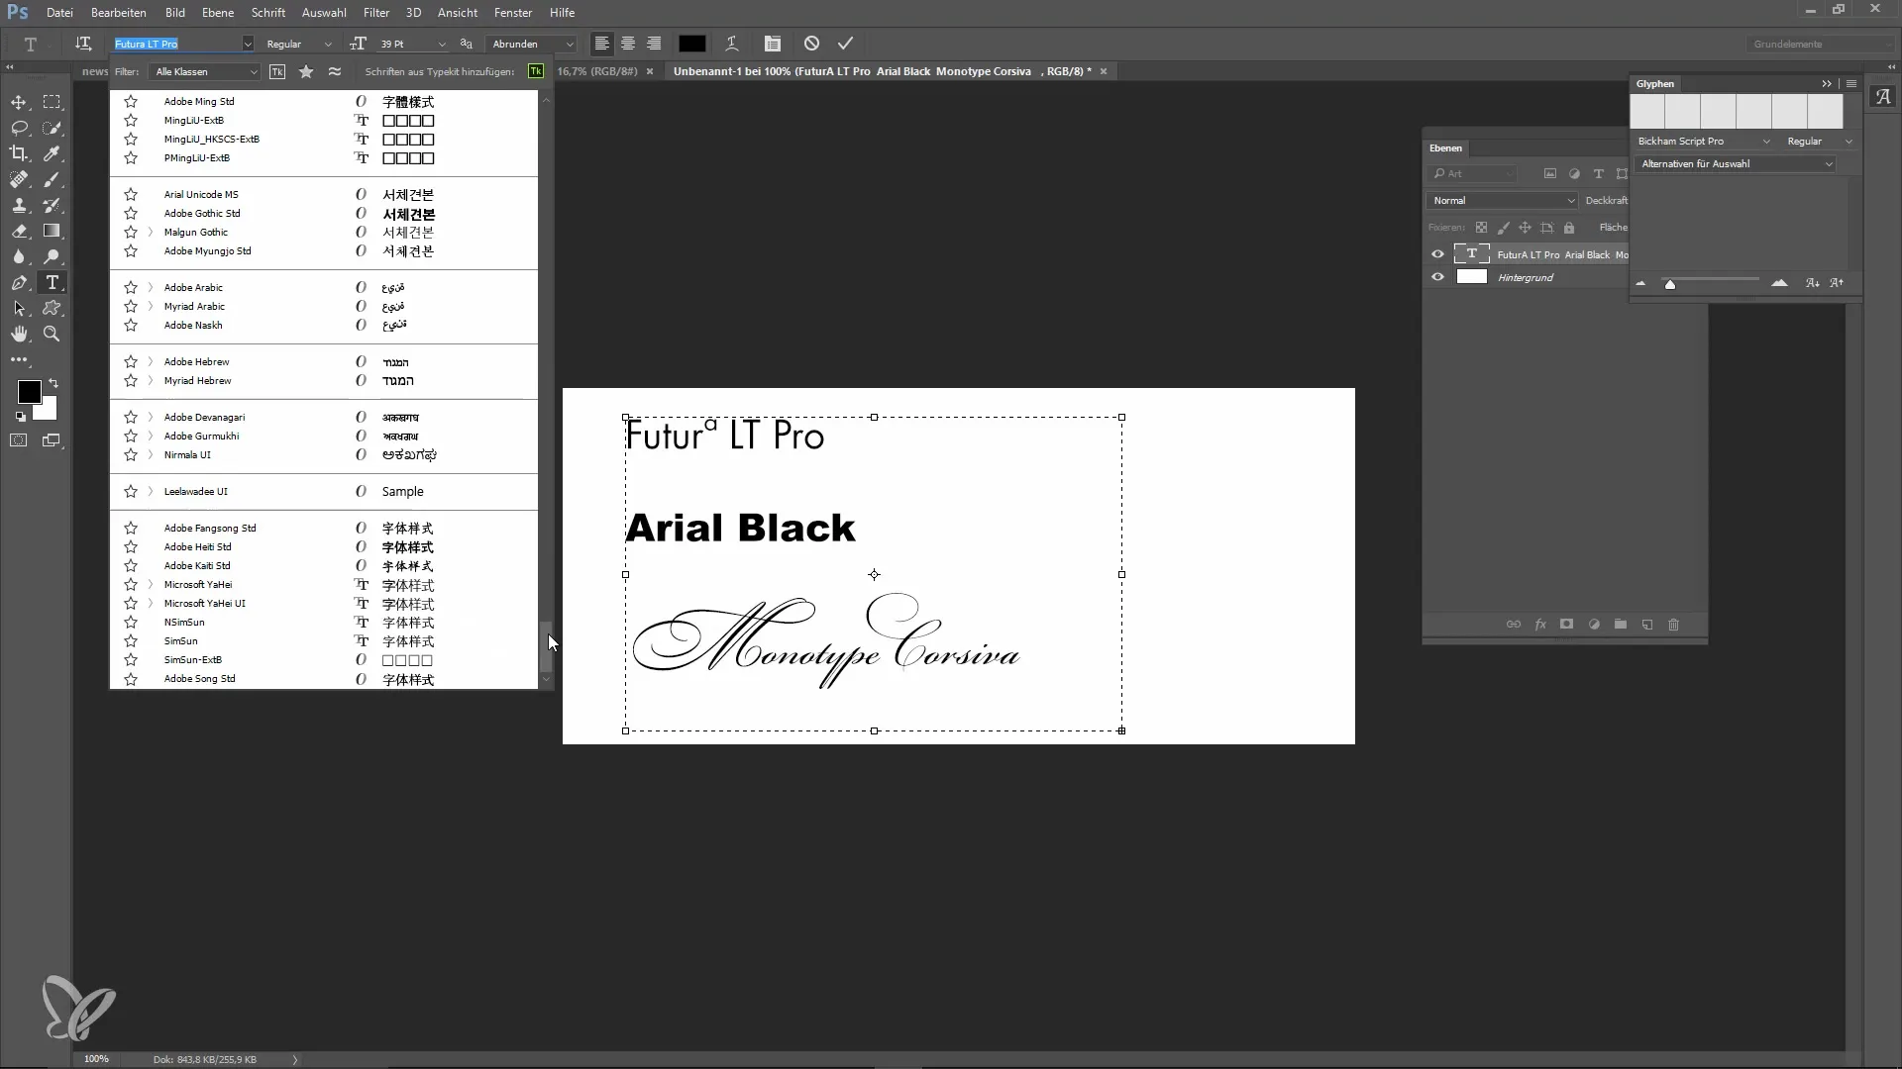Expand the Malgun Gothic font family

(x=151, y=232)
